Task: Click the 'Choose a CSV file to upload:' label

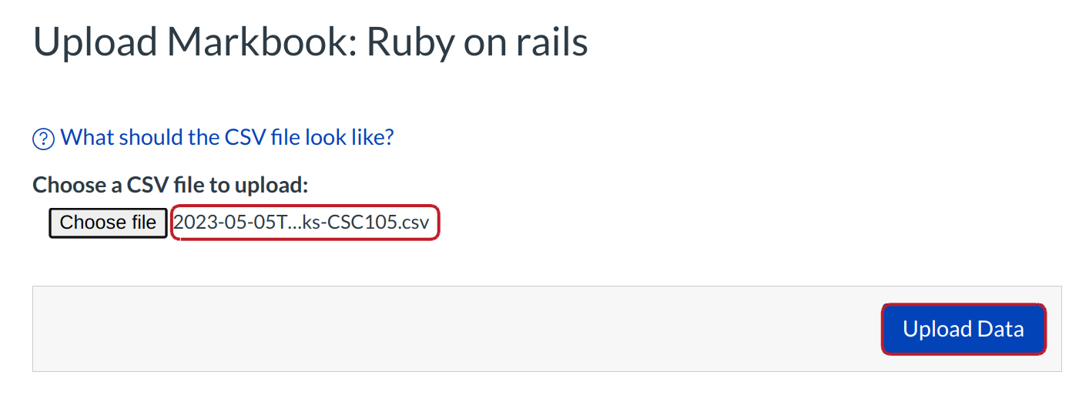Action: pos(170,185)
